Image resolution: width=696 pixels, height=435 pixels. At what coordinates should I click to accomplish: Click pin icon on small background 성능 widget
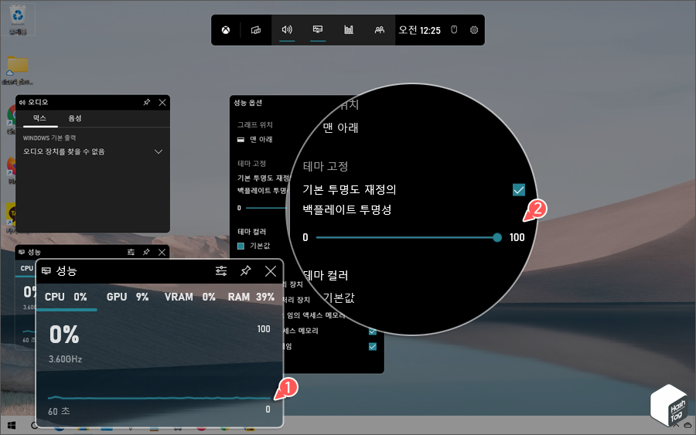coord(146,252)
